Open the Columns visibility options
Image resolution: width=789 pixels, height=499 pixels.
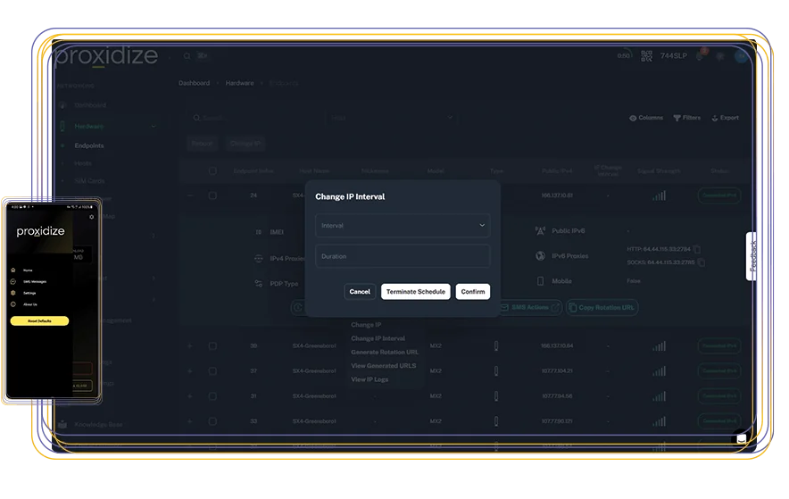click(646, 118)
